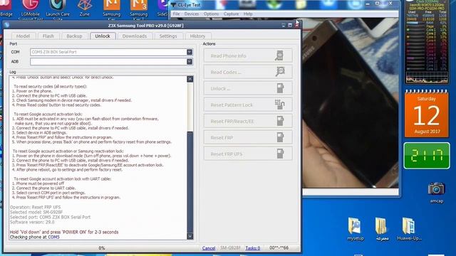The height and width of the screenshot is (256, 456).
Task: Click the Tasks: 0 link
Action: pos(253,248)
